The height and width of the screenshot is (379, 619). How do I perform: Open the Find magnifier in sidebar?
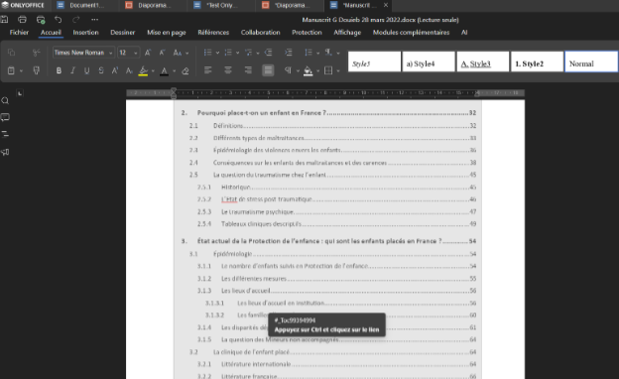click(x=5, y=100)
